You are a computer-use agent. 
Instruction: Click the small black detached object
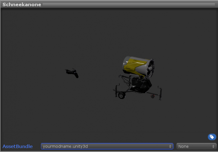tap(72, 73)
